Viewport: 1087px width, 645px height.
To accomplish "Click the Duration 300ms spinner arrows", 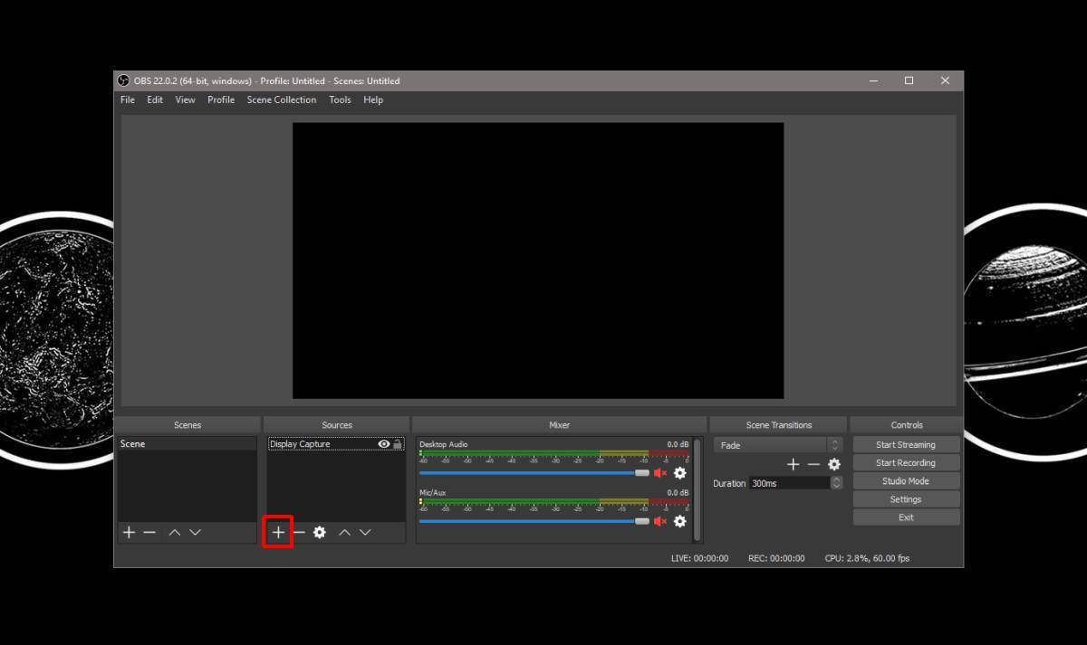I will click(836, 483).
